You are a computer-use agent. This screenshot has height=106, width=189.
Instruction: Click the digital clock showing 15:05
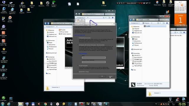[182, 104]
